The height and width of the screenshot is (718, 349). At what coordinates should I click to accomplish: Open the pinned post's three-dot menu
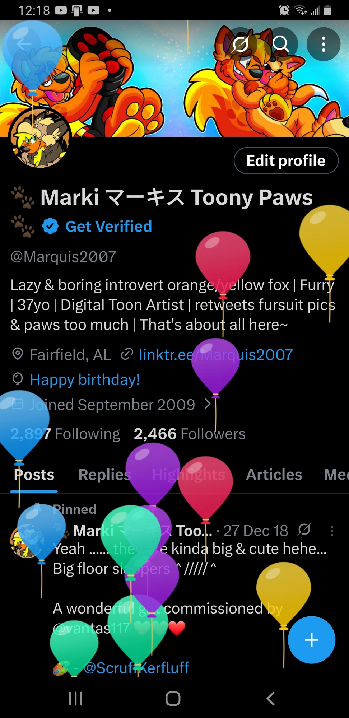point(332,531)
